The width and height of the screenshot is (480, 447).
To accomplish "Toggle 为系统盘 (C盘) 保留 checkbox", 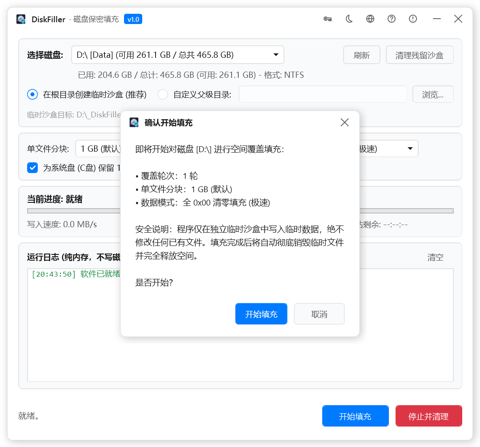I will (32, 168).
